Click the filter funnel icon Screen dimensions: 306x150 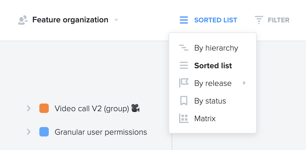(x=259, y=20)
